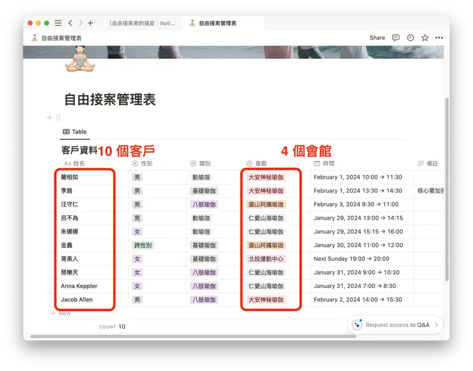Click the horizontal scrollbar at bottom
Screen dimensions: 473x371
pyautogui.click(x=193, y=336)
